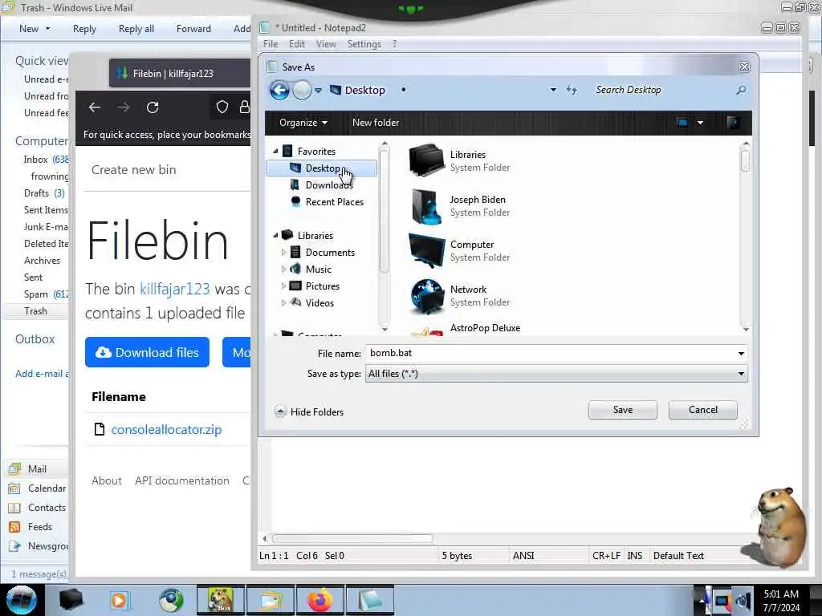Click the taskbar clock

pos(781,601)
